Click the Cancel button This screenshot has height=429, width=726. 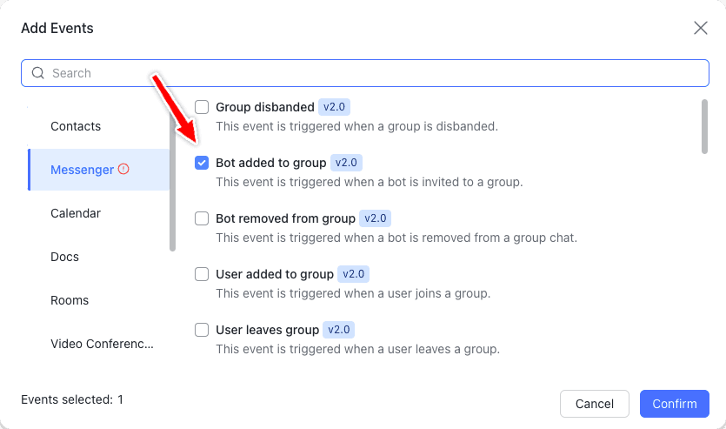[595, 404]
